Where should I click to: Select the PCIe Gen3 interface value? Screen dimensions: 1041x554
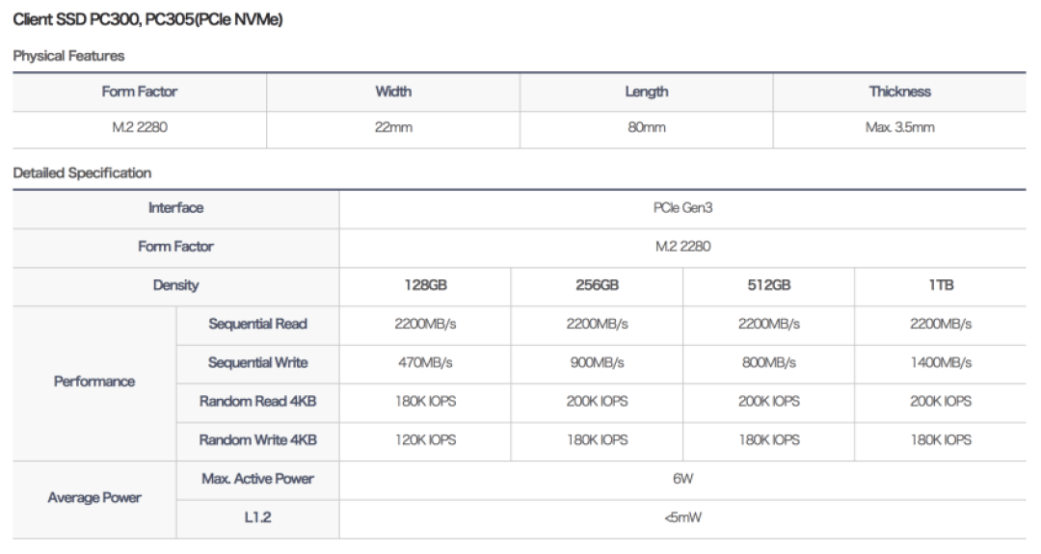[682, 208]
